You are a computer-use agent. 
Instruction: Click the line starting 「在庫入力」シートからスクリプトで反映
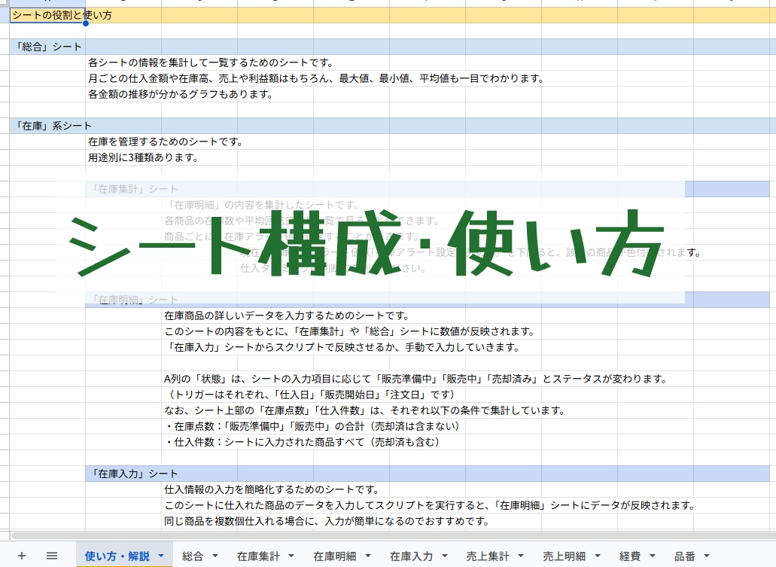342,347
